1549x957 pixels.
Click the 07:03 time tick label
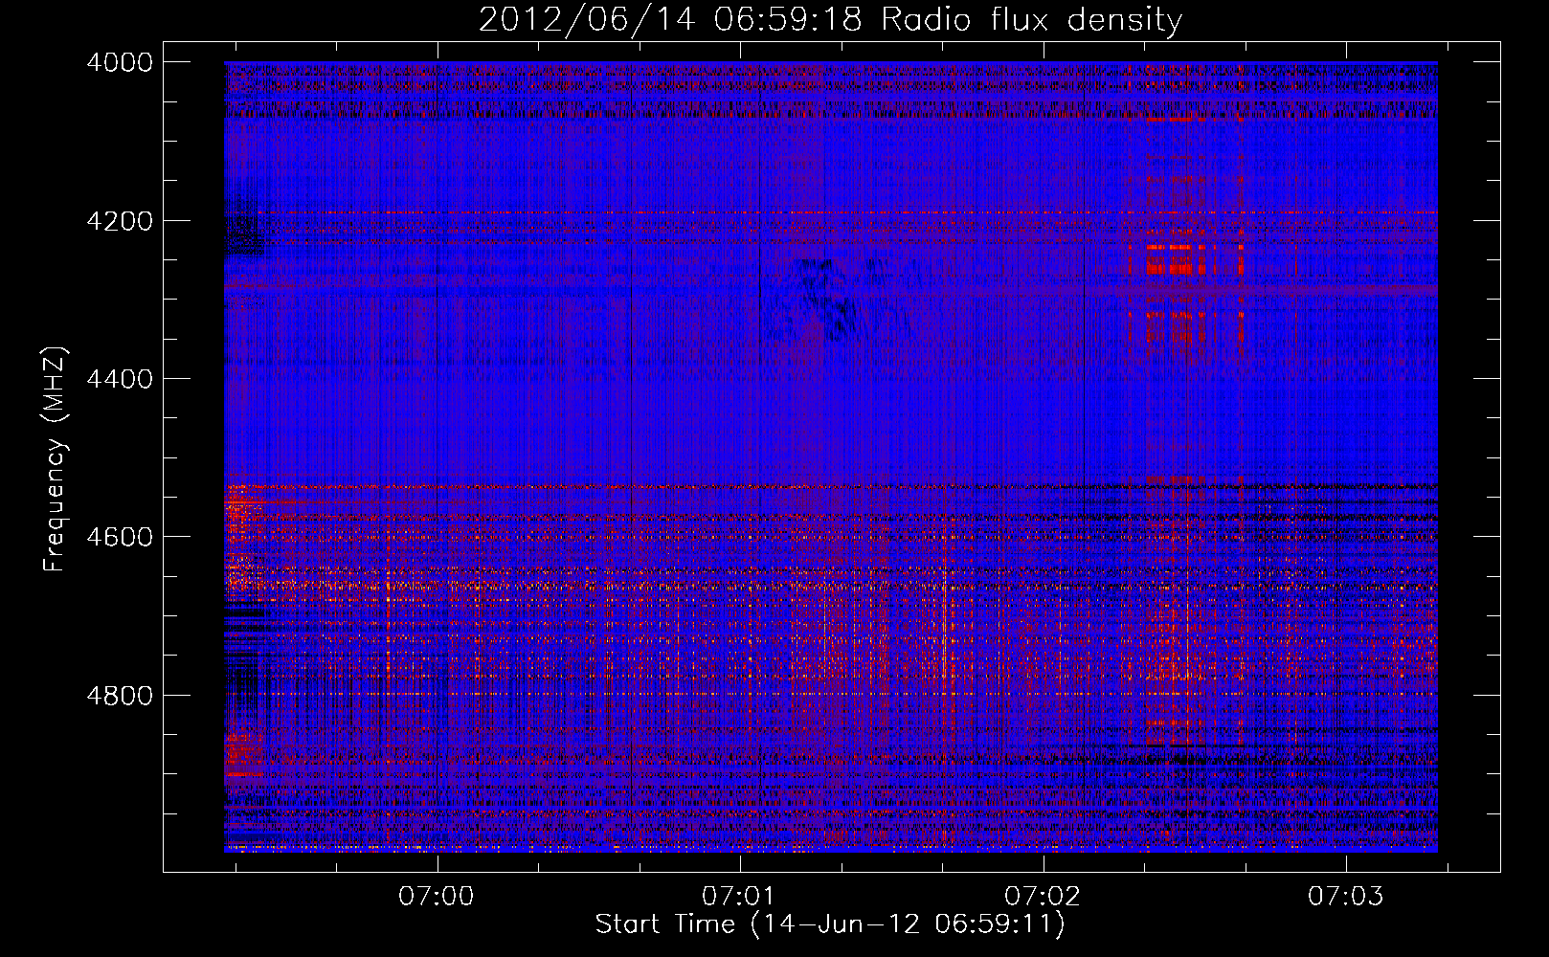[x=1345, y=897]
